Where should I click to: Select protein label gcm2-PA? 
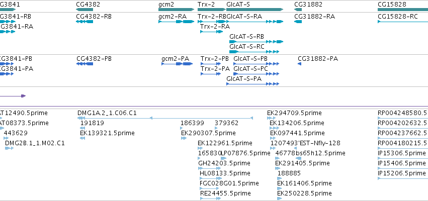(x=175, y=59)
